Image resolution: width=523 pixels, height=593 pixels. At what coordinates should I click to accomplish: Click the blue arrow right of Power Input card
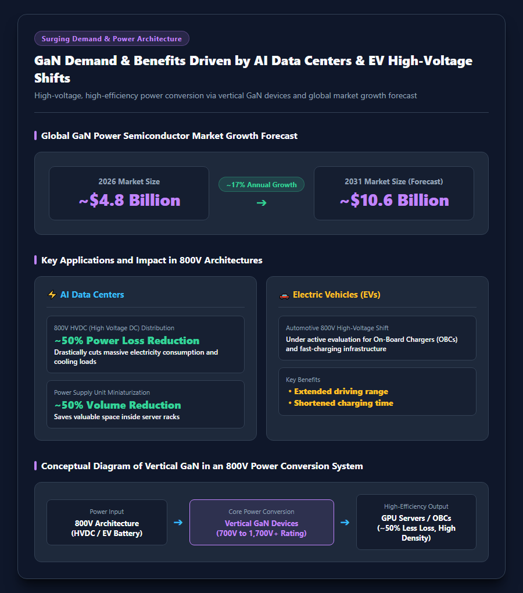(178, 522)
